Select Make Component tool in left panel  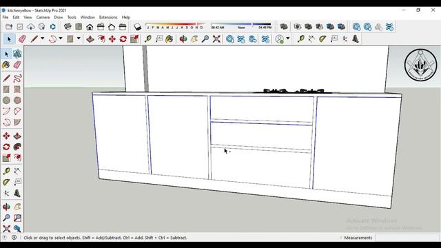(17, 54)
